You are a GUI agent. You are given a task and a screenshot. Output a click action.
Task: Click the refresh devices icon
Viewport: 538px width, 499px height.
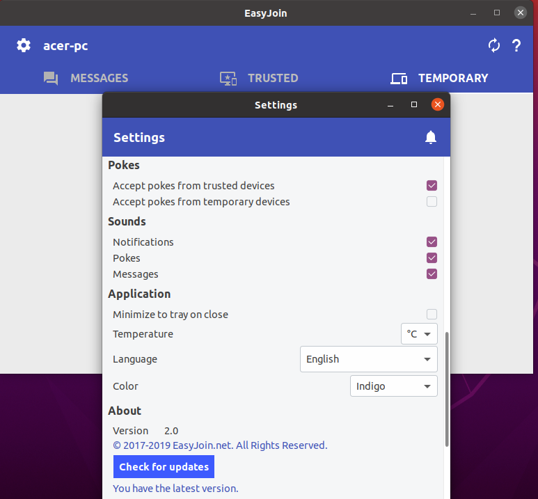tap(494, 45)
